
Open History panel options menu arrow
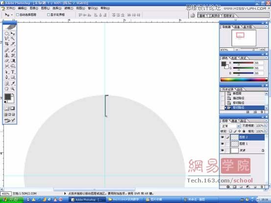click(266, 89)
